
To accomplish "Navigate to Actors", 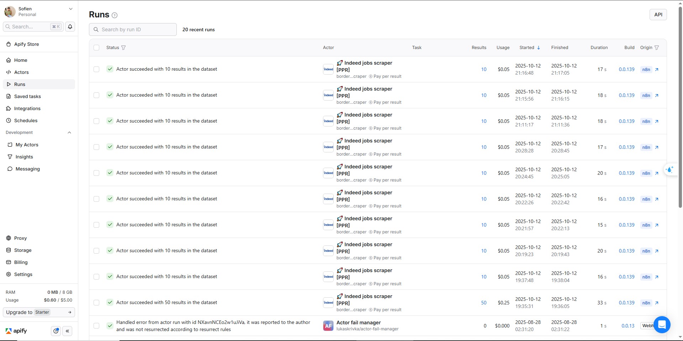I will click(39, 72).
